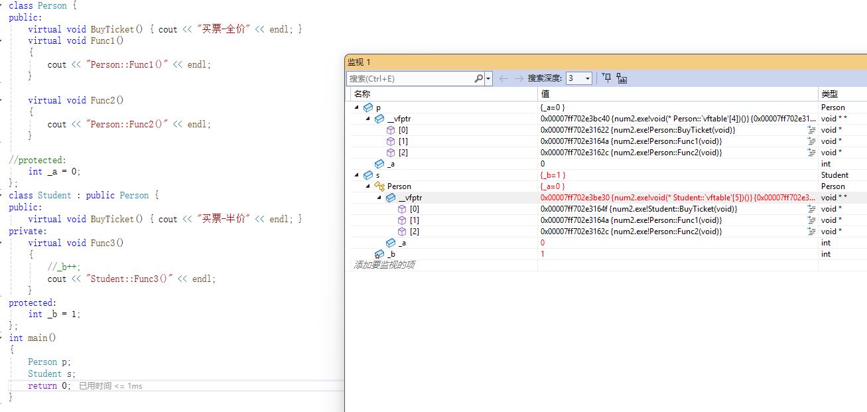Click the protected-field icon of _b

pyautogui.click(x=379, y=254)
